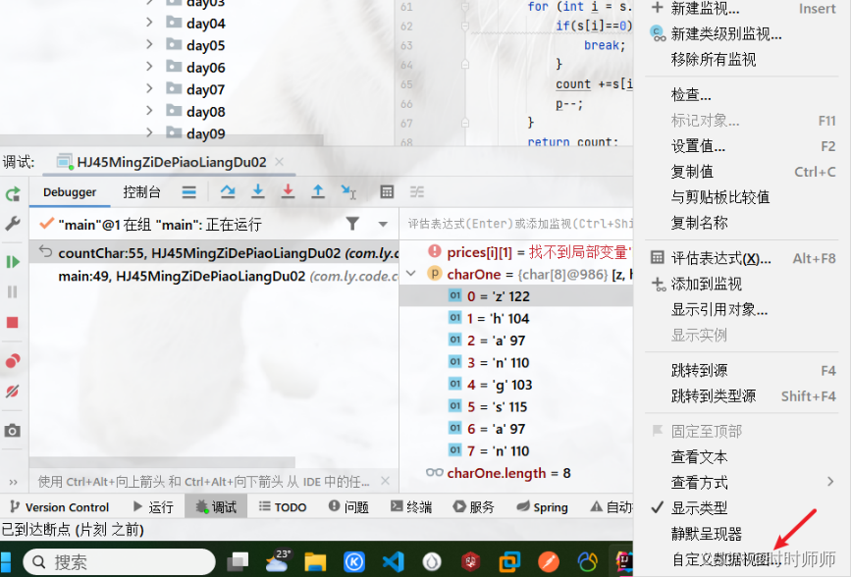Image resolution: width=851 pixels, height=577 pixels.
Task: Choose 新建类级别监视 menu entry
Action: click(742, 33)
